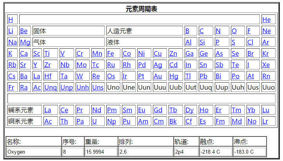The width and height of the screenshot is (283, 161).
Task: Select the Nd neodymium link
Action: 96,110
